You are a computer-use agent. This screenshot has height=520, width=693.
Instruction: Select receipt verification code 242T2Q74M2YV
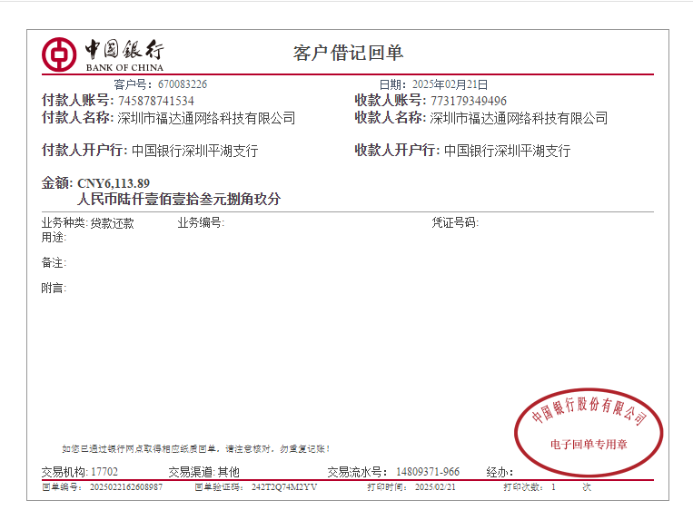[x=284, y=487]
